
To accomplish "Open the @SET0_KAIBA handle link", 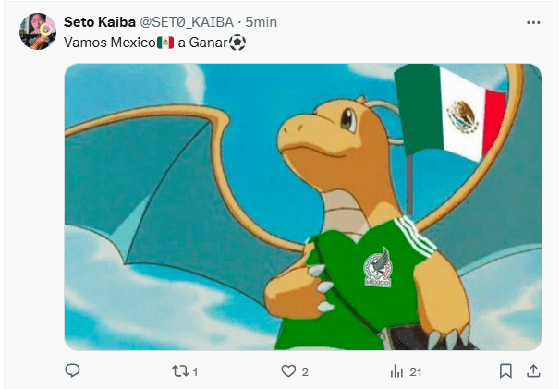I will click(x=187, y=22).
